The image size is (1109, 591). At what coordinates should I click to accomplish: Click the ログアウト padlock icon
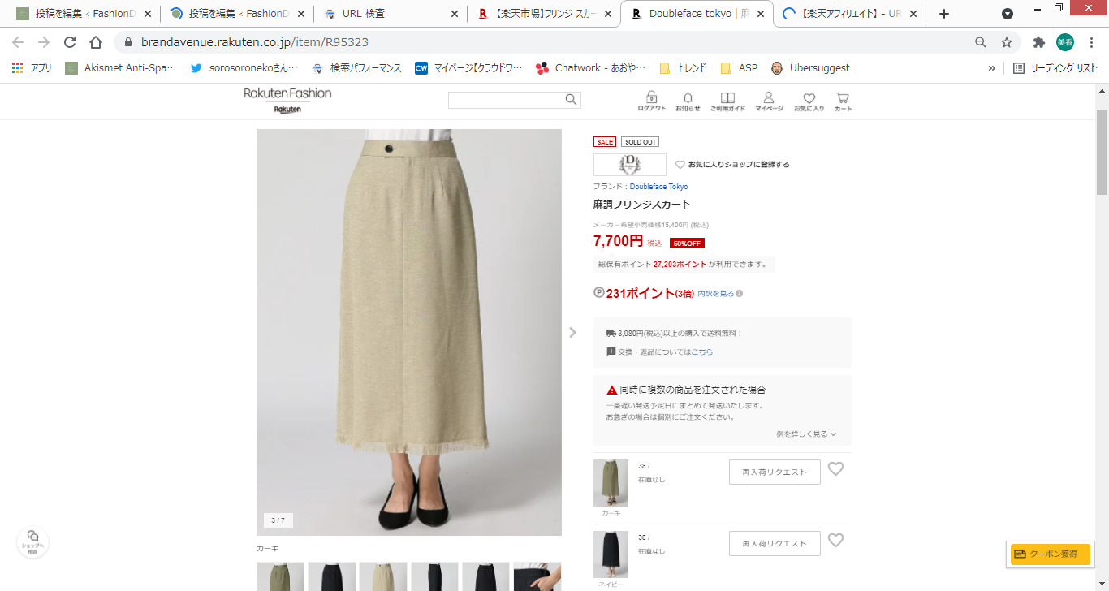pyautogui.click(x=651, y=97)
